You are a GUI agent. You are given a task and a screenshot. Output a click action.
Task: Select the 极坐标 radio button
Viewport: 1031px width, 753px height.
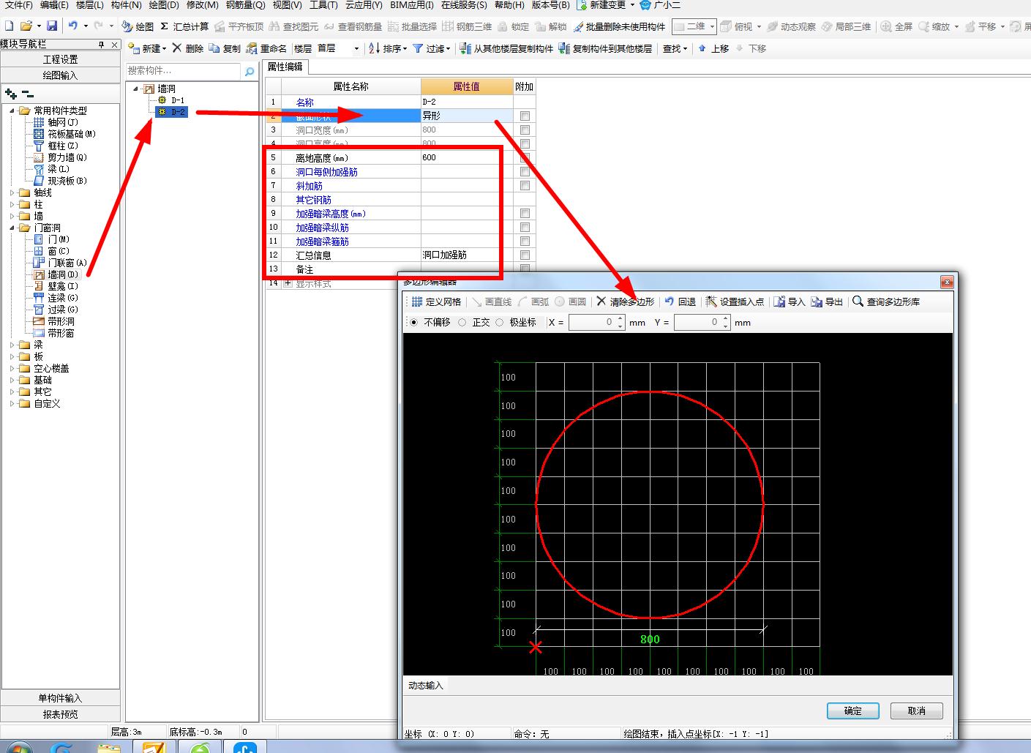point(500,323)
